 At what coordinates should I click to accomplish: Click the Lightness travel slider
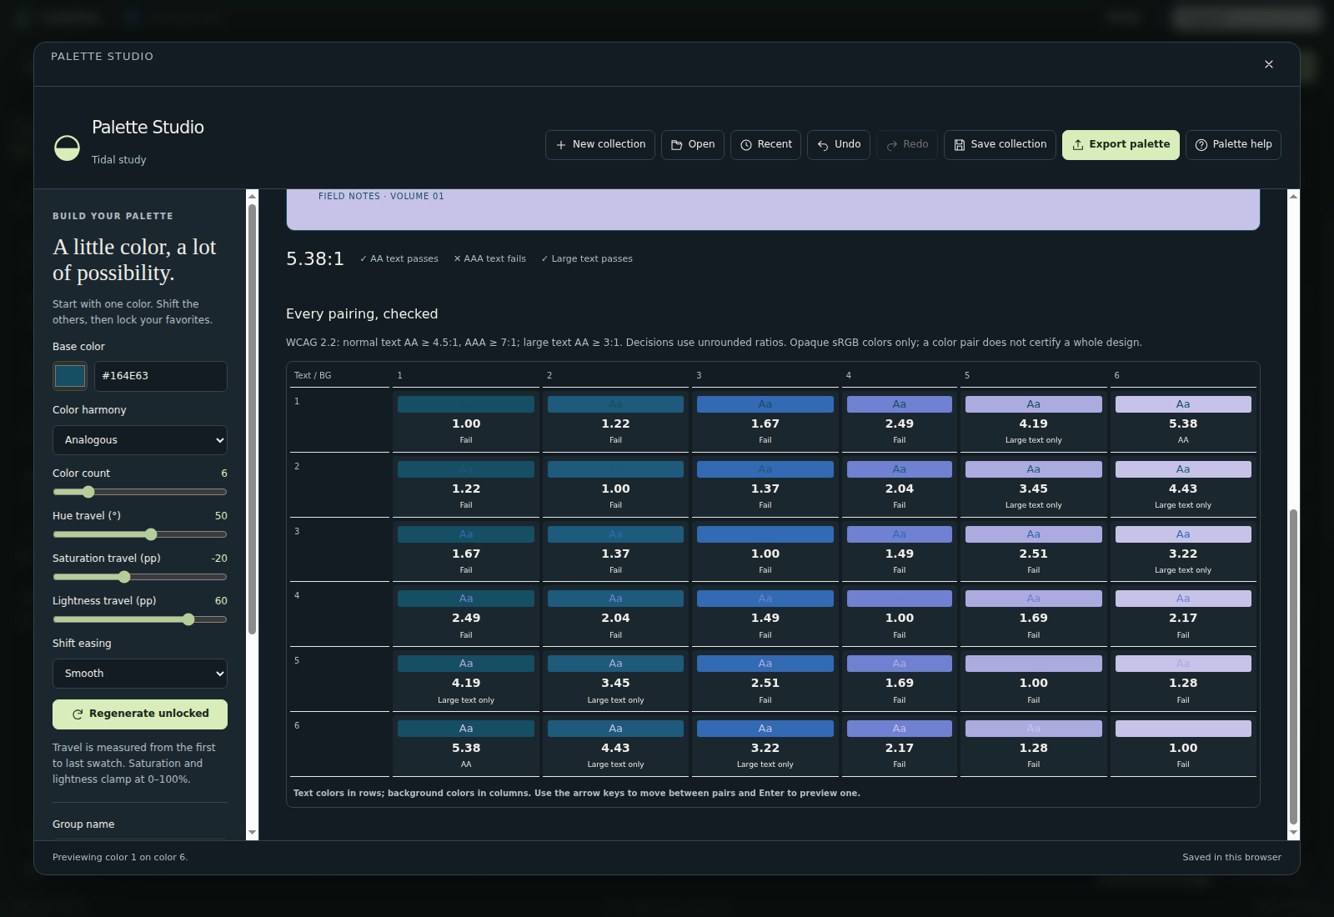click(x=140, y=619)
